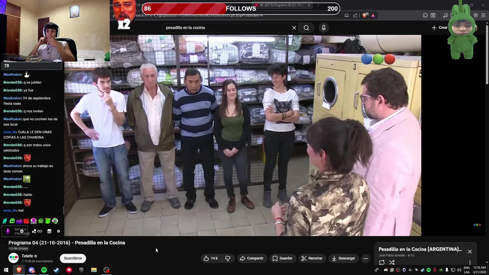Switch ENG LAA input language
489x275 pixels.
[467, 270]
